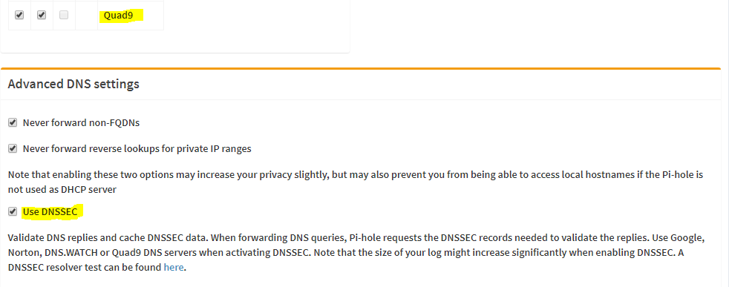Uncheck never forward reverse lookups checkbox
Image resolution: width=729 pixels, height=287 pixels.
tap(13, 149)
